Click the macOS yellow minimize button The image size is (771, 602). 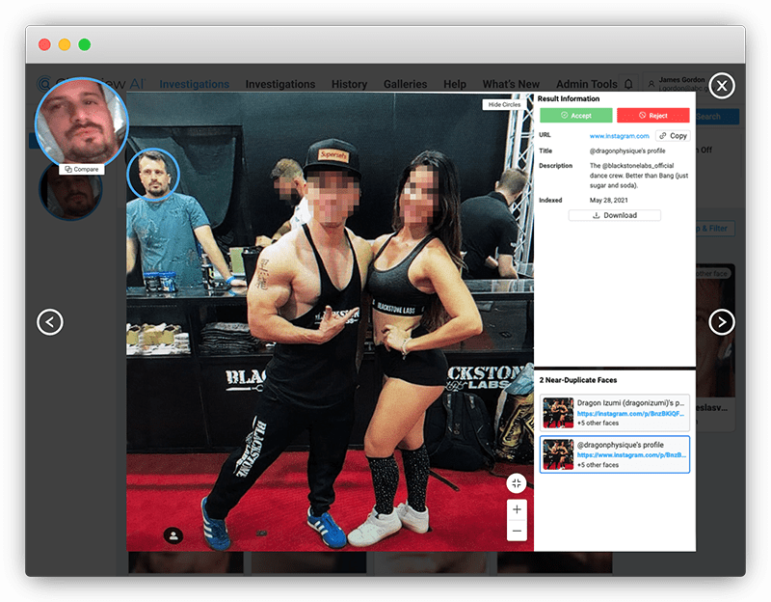[x=65, y=44]
